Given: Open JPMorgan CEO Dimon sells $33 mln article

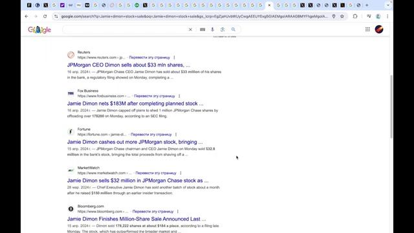Looking at the screenshot, I should tap(128, 65).
